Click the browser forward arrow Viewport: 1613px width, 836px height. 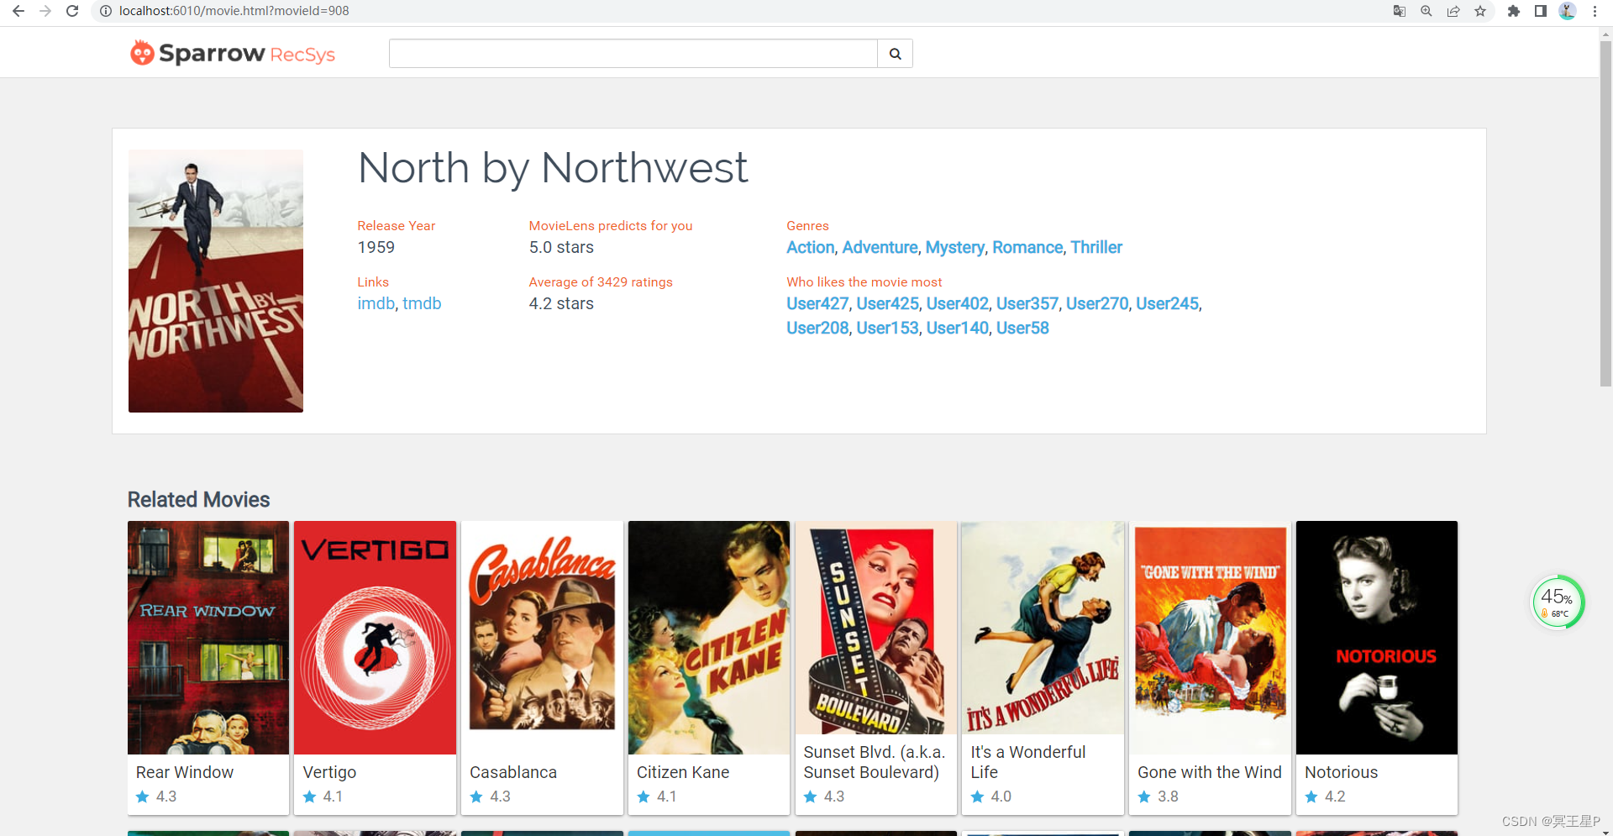[45, 11]
